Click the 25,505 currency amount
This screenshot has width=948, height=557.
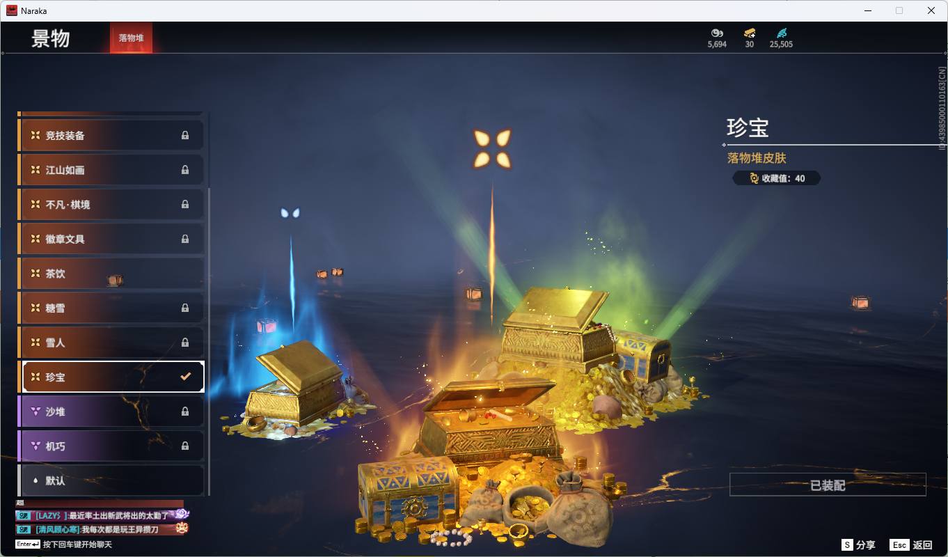pos(781,44)
